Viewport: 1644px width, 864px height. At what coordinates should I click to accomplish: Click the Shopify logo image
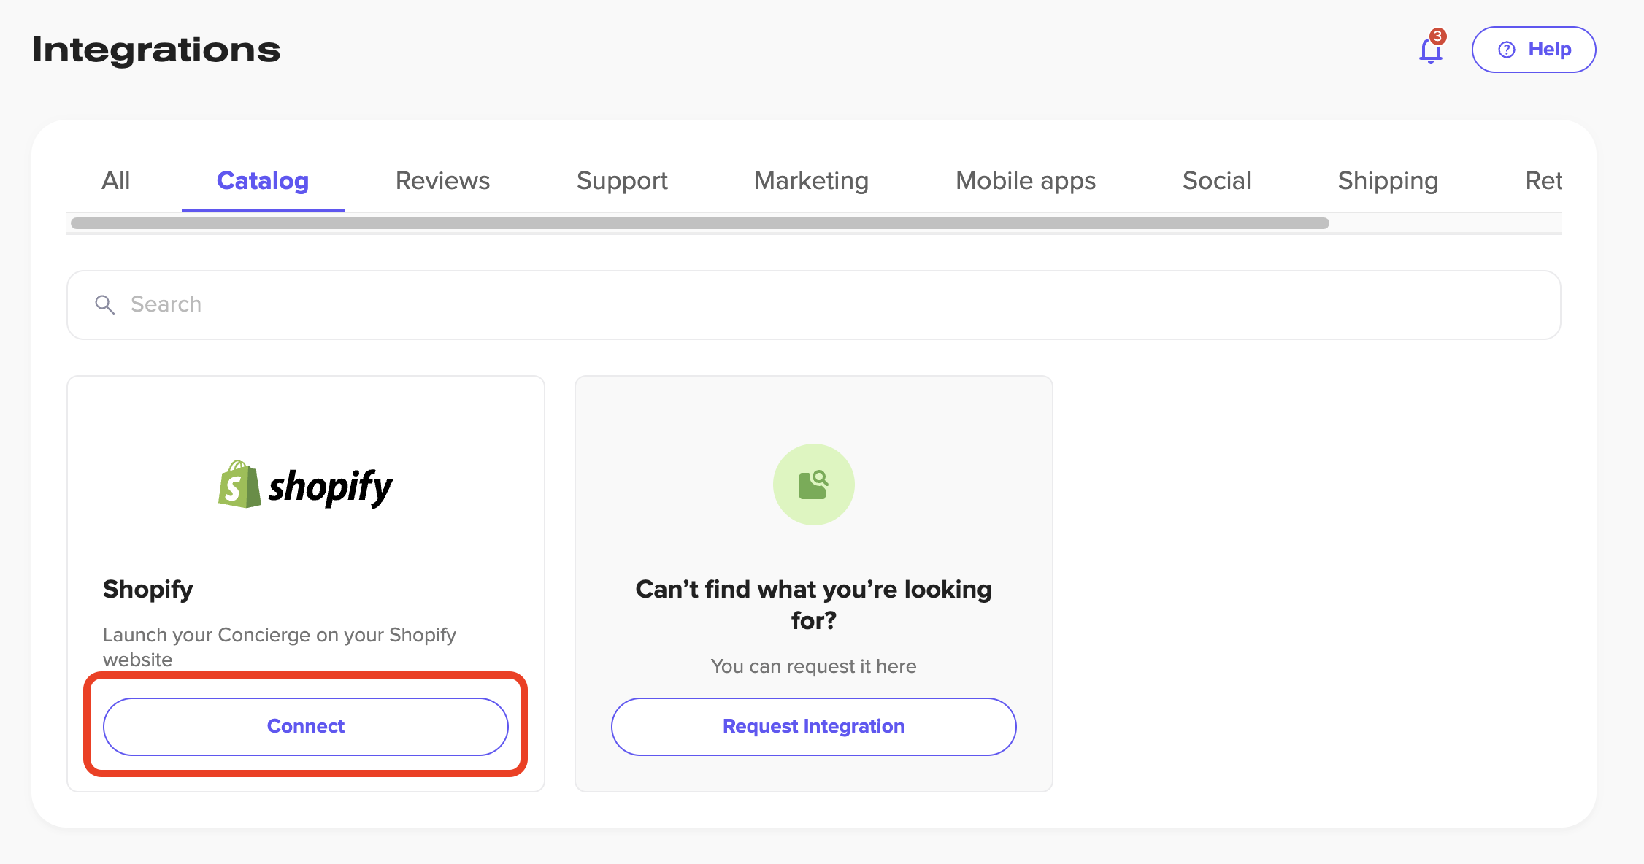[x=305, y=485]
